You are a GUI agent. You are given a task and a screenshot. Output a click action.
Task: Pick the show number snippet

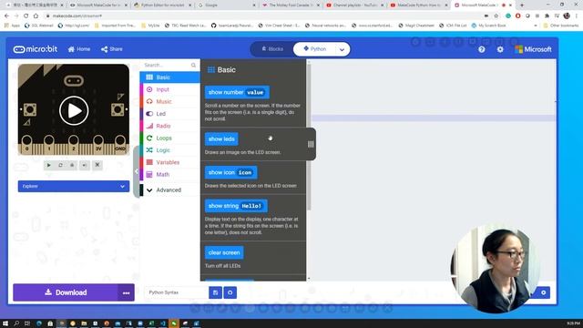[237, 92]
